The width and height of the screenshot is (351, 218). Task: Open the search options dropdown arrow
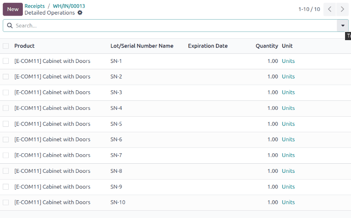coord(342,26)
